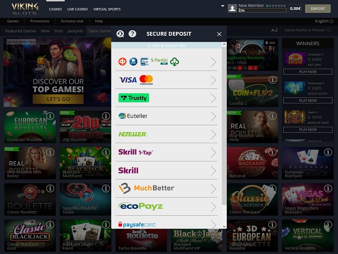The width and height of the screenshot is (338, 254).
Task: Show info for European Roulette game
Action: (x=50, y=116)
